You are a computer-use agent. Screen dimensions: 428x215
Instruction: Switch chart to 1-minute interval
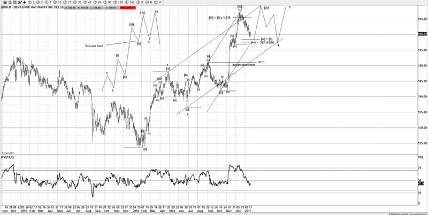click(32, 2)
